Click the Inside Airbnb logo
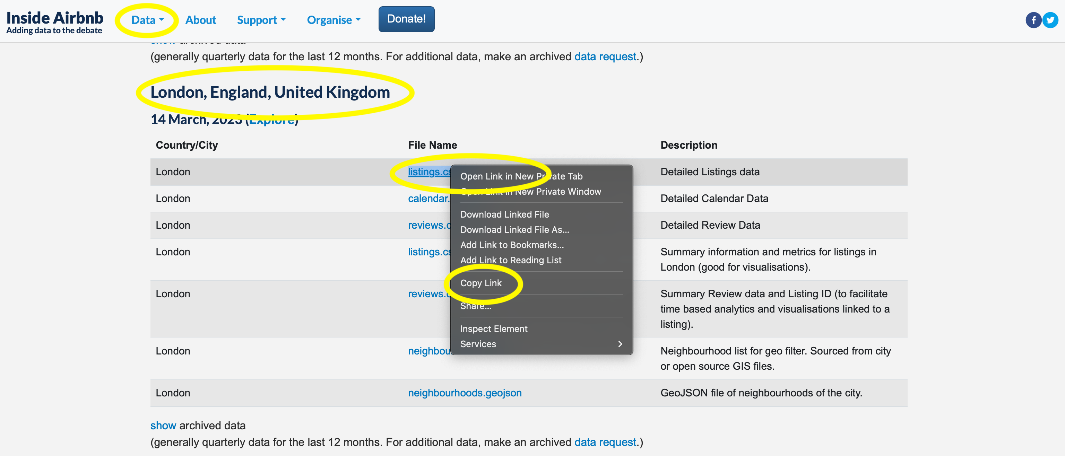This screenshot has width=1065, height=456. click(x=54, y=21)
